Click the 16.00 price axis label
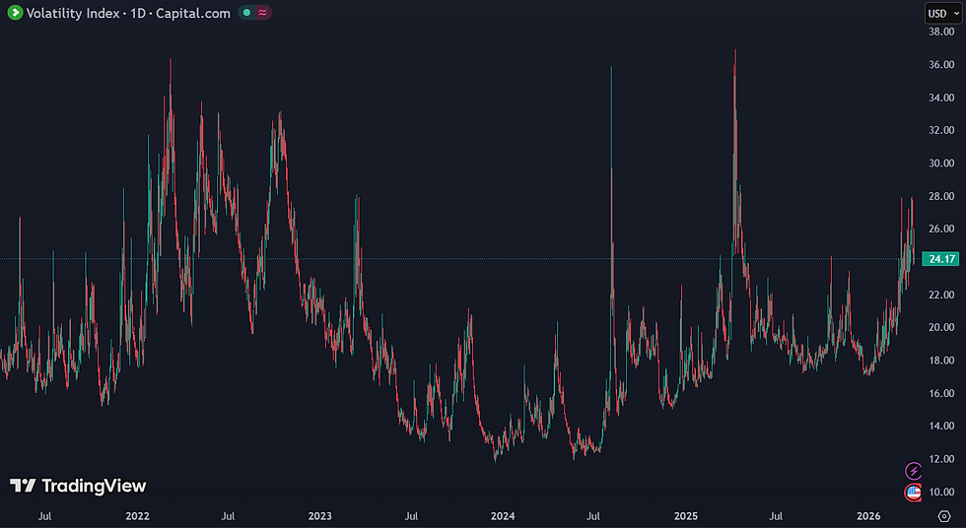This screenshot has width=966, height=528. point(941,393)
